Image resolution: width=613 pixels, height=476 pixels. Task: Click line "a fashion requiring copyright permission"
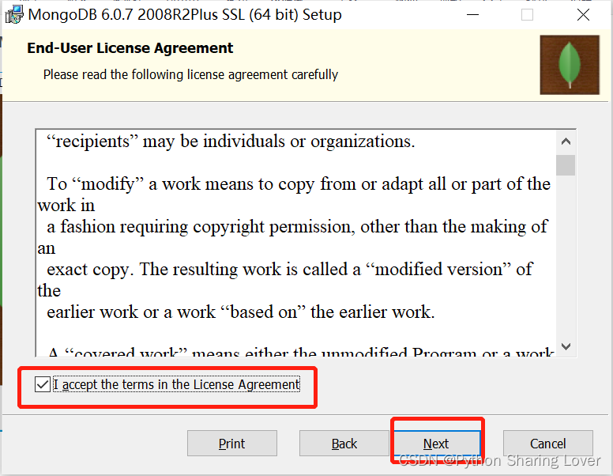click(x=297, y=227)
